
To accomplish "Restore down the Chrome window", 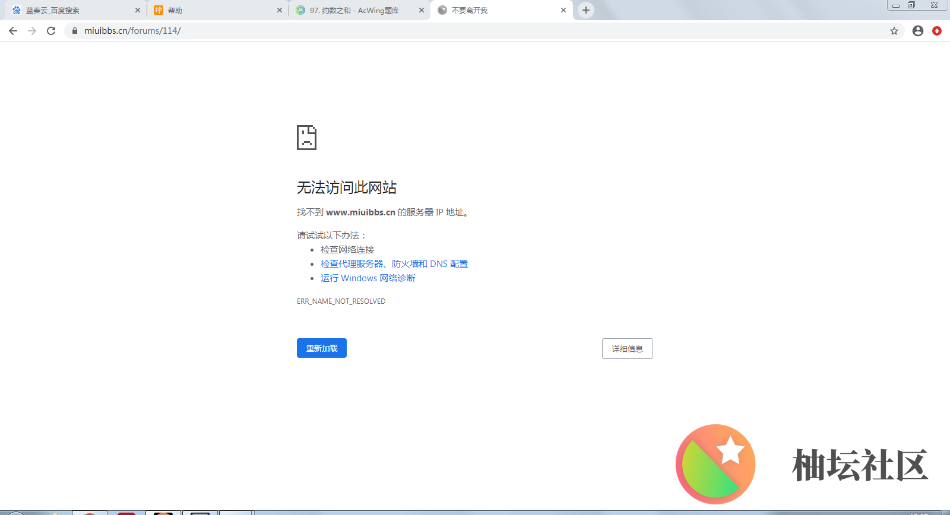I will [x=911, y=5].
